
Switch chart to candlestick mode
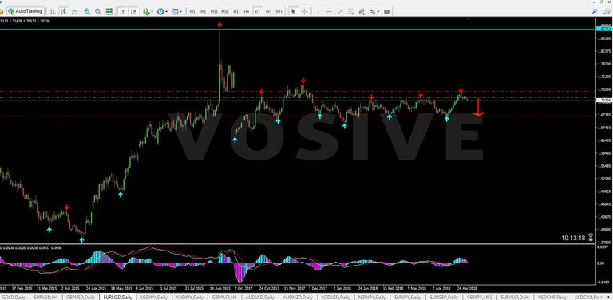pos(64,12)
